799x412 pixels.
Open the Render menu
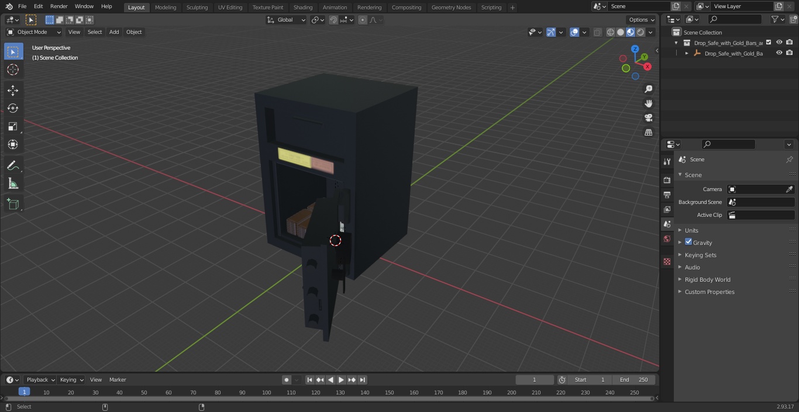[58, 6]
